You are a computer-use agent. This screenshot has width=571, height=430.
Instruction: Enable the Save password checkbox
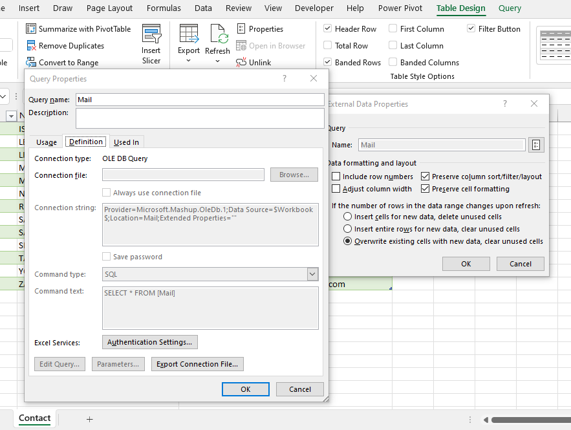point(107,256)
